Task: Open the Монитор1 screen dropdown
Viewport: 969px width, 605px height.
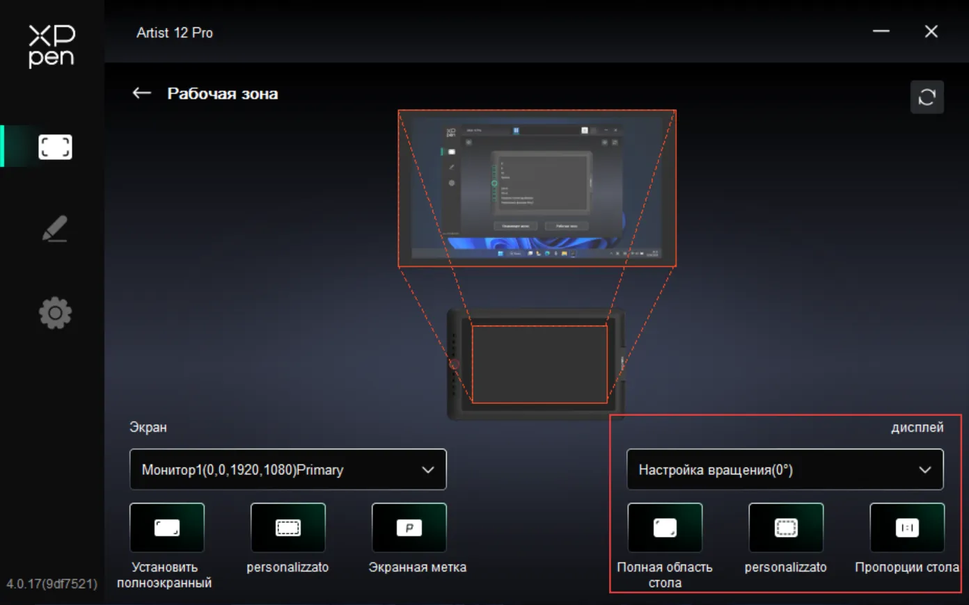Action: pyautogui.click(x=288, y=469)
